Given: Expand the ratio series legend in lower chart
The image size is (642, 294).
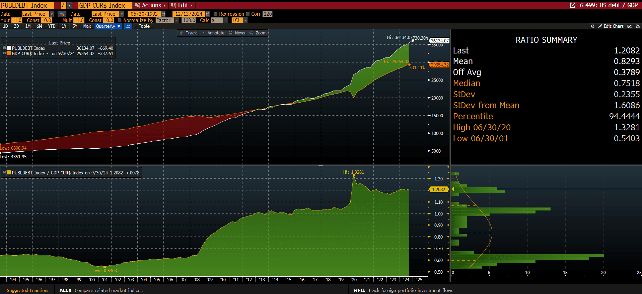Looking at the screenshot, I should 4,173.
